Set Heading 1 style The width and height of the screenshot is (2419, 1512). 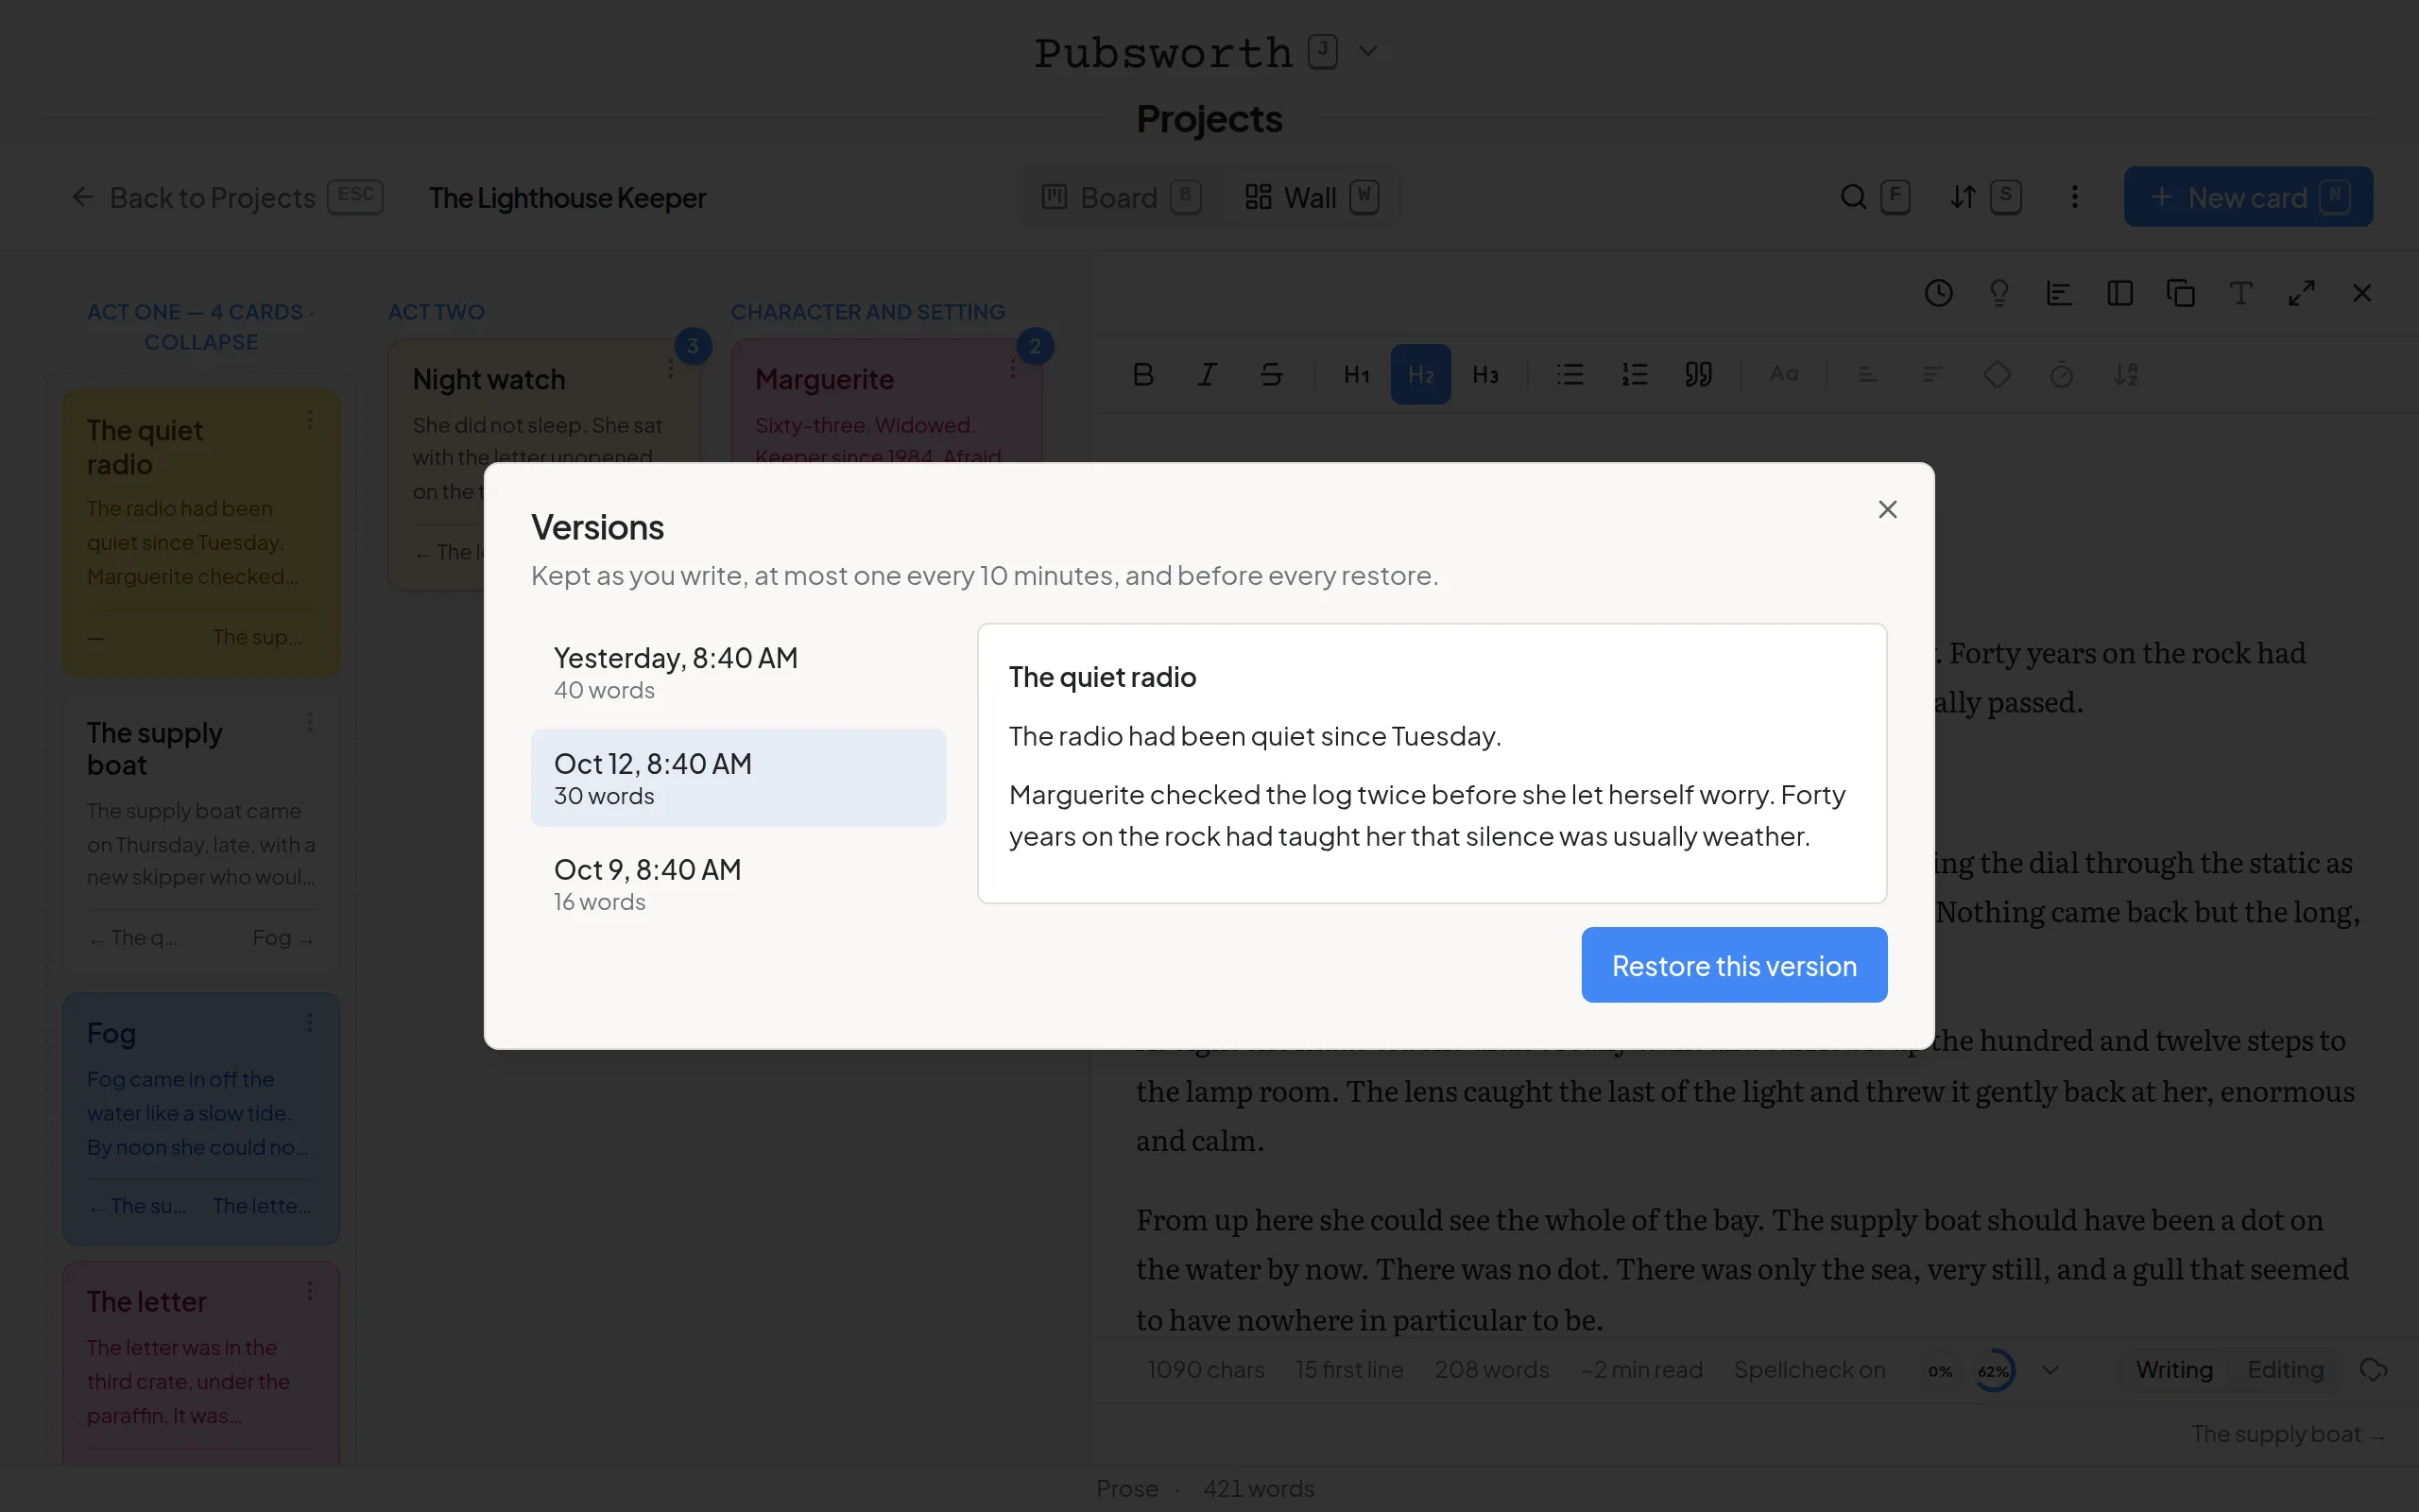click(x=1357, y=375)
